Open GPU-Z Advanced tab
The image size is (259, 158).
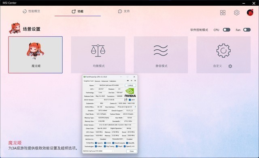[105, 81]
